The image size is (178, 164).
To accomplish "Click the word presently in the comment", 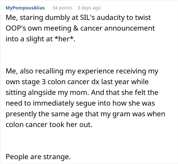I will (x=21, y=114).
